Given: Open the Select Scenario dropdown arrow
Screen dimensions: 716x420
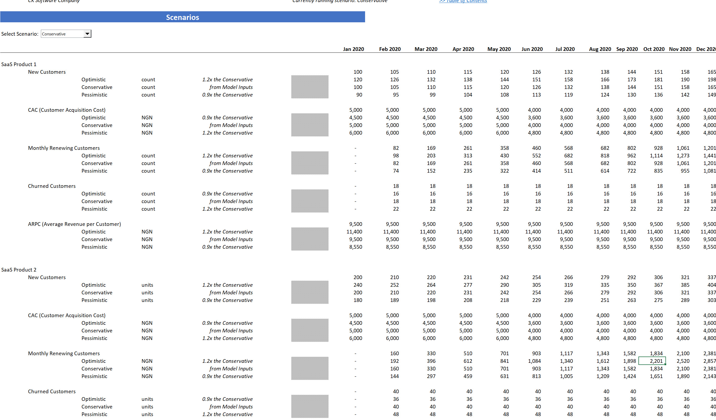Looking at the screenshot, I should click(87, 34).
